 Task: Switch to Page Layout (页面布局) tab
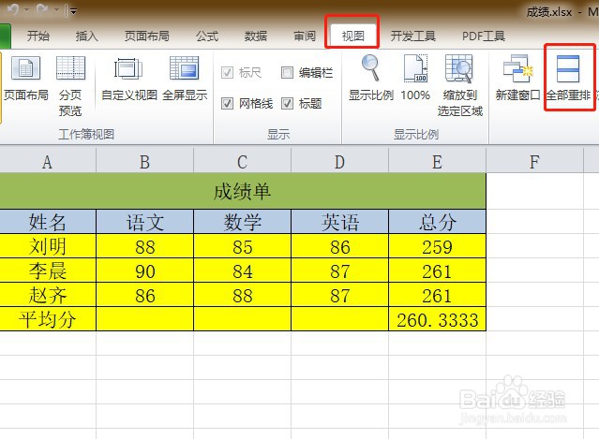(x=146, y=36)
